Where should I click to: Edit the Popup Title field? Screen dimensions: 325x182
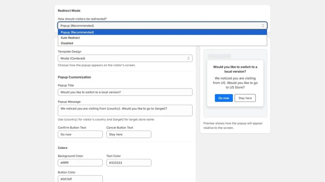click(125, 92)
